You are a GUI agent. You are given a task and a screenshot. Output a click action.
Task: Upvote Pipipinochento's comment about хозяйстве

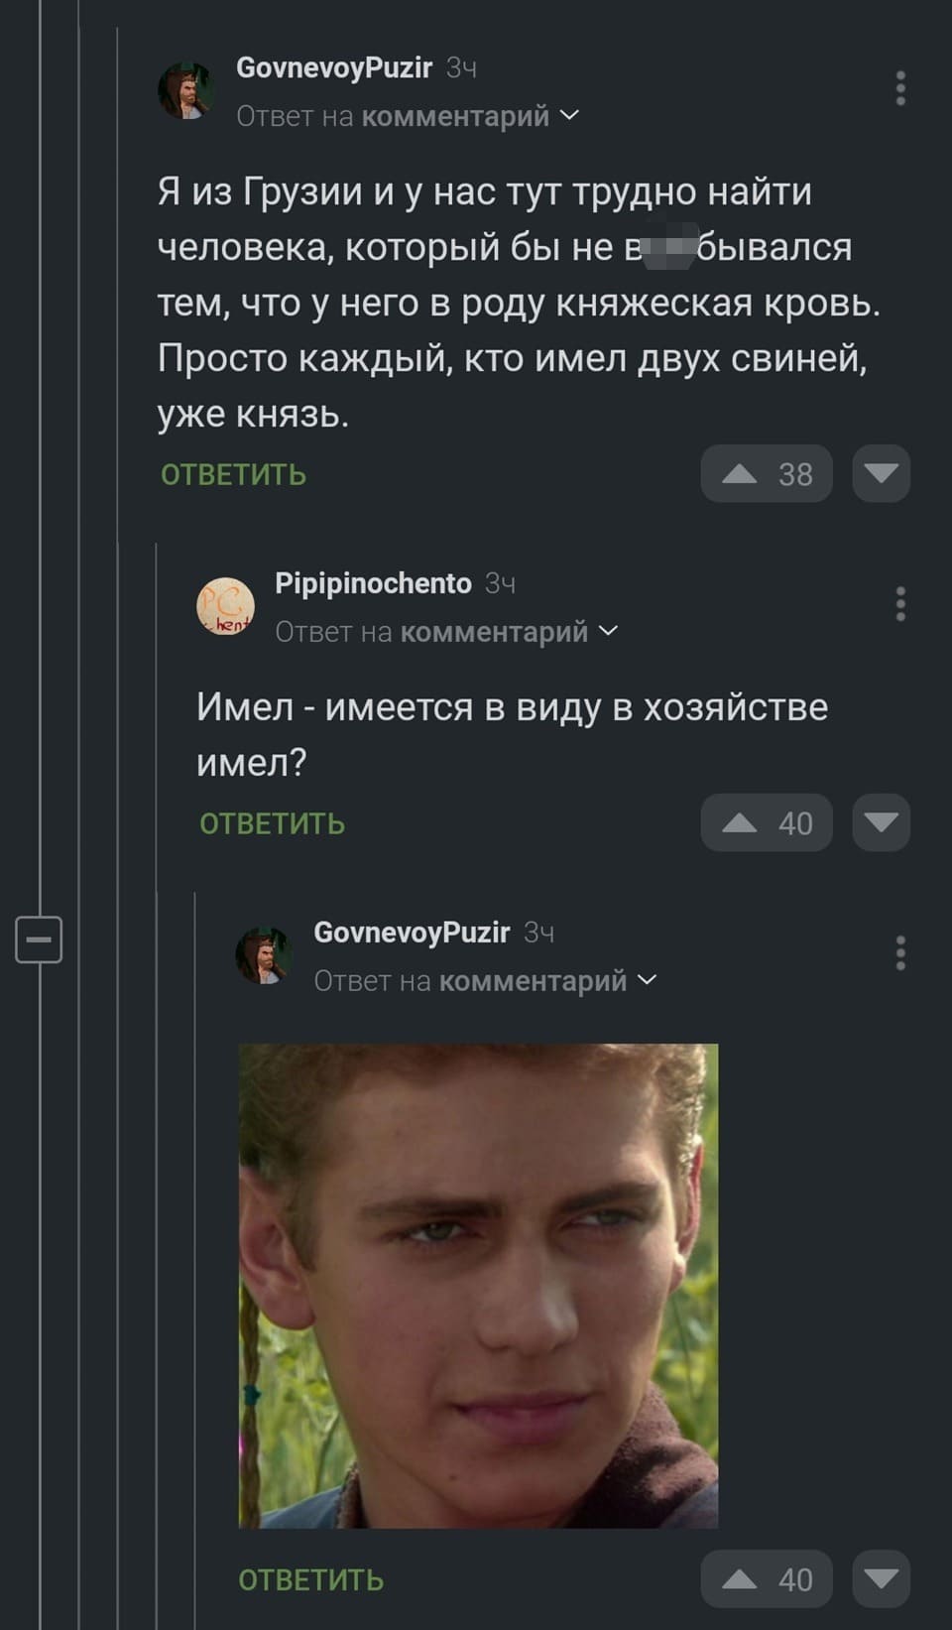point(767,823)
